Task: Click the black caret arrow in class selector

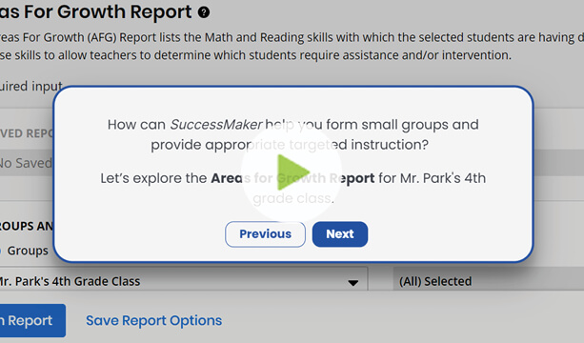Action: 353,283
